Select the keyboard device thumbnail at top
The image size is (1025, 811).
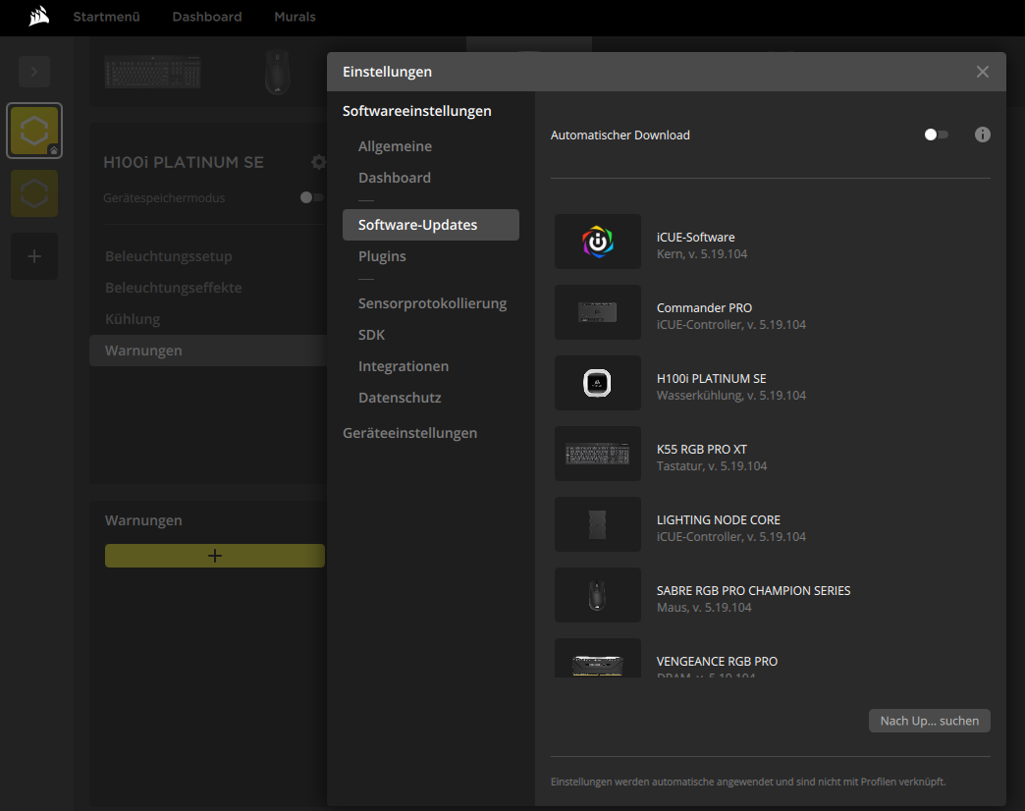pos(152,72)
